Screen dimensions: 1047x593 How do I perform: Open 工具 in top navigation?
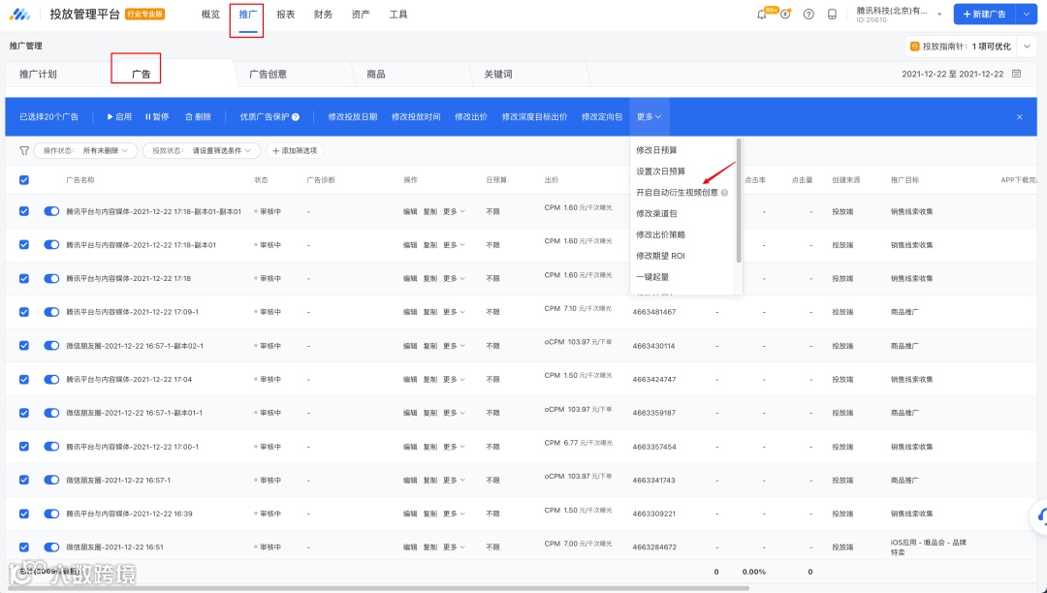398,14
